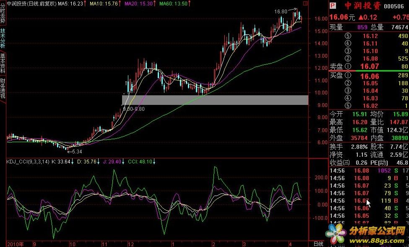Click the 换手 value 2.88%
Image resolution: width=409 pixels, height=247 pixels.
point(359,147)
